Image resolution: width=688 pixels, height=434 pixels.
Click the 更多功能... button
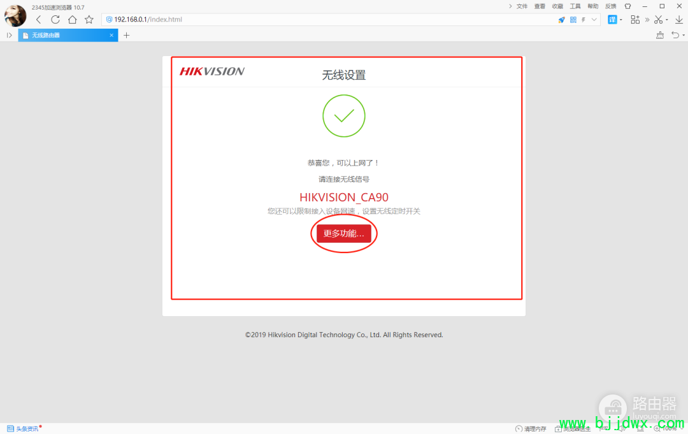(343, 233)
